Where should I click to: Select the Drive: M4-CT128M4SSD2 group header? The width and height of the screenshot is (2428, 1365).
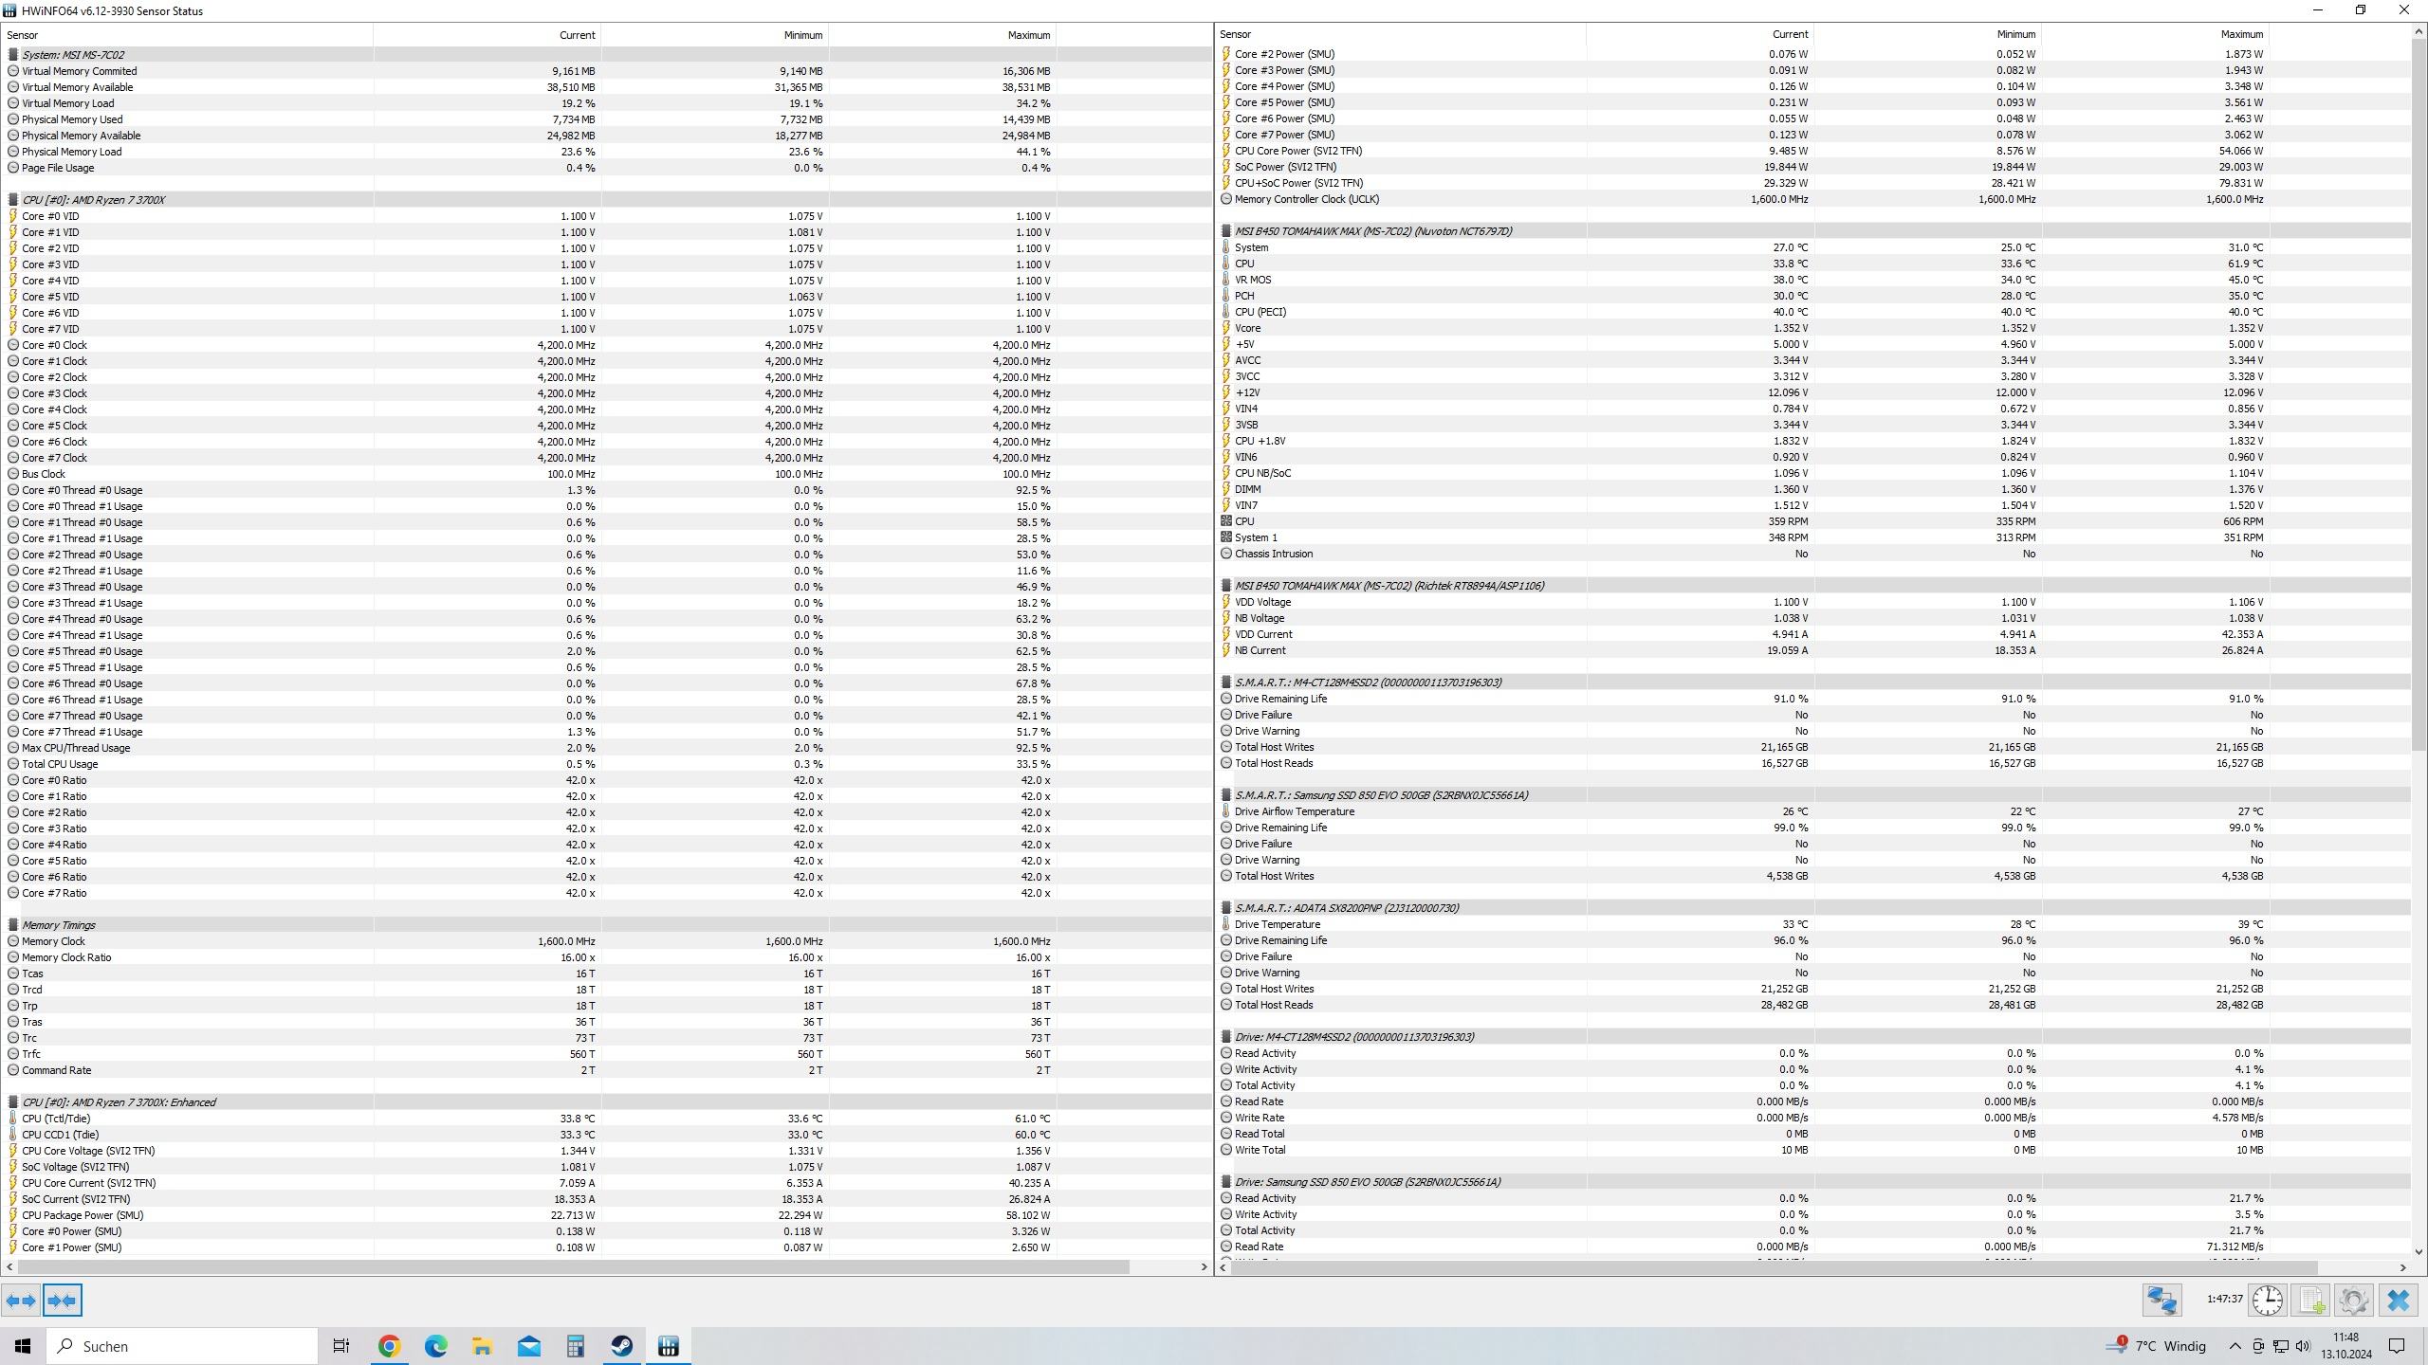1813,1037
